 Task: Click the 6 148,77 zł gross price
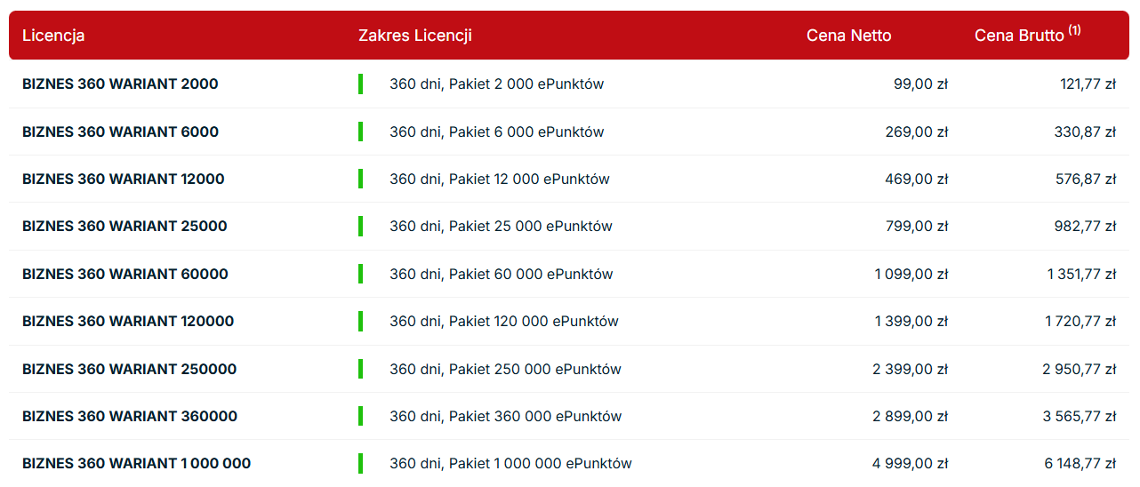pyautogui.click(x=1080, y=464)
